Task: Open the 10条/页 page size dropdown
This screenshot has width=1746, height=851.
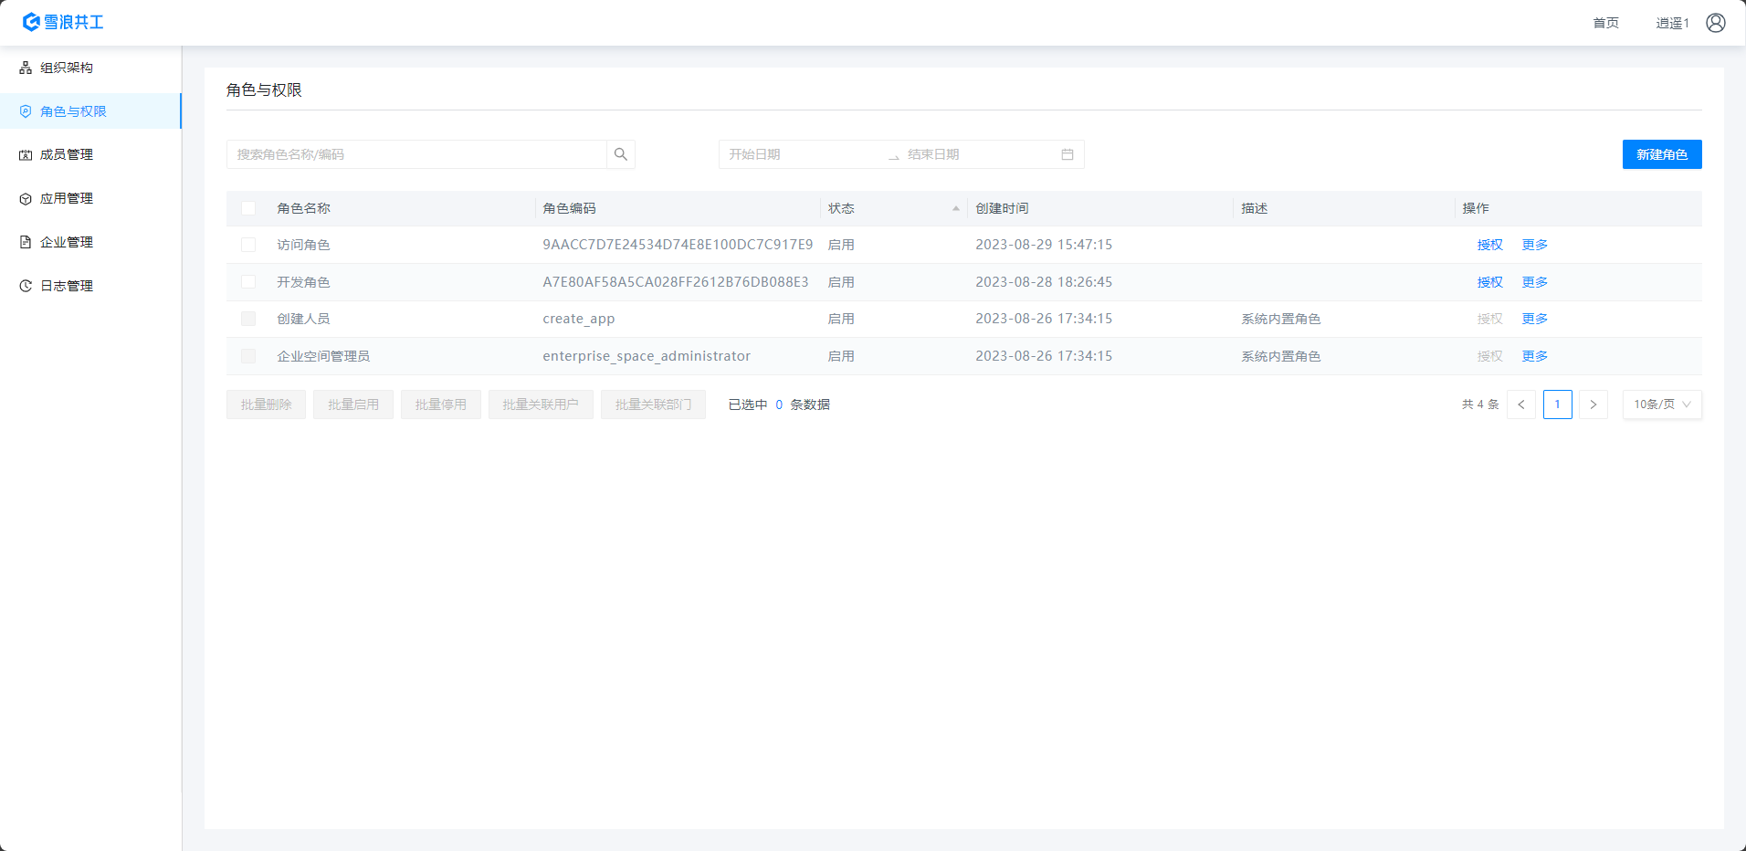Action: [x=1661, y=404]
